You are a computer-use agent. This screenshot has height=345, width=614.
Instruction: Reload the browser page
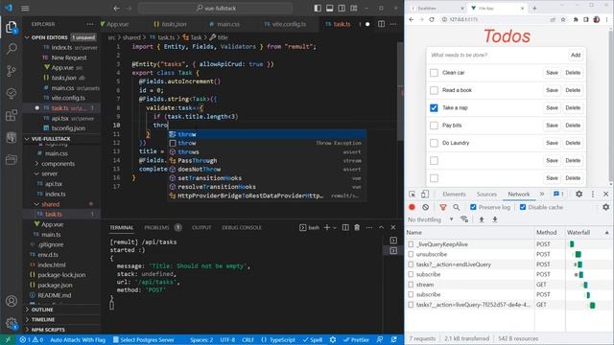(432, 19)
